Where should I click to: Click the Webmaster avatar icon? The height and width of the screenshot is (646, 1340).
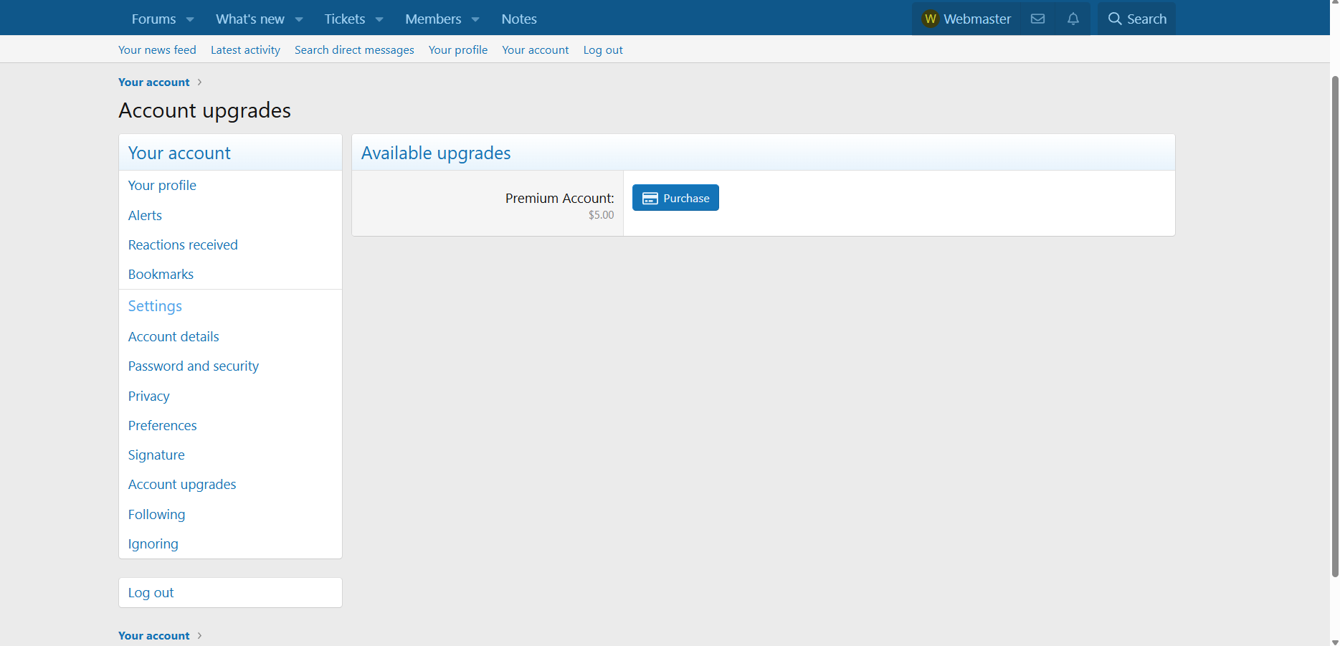click(x=930, y=19)
